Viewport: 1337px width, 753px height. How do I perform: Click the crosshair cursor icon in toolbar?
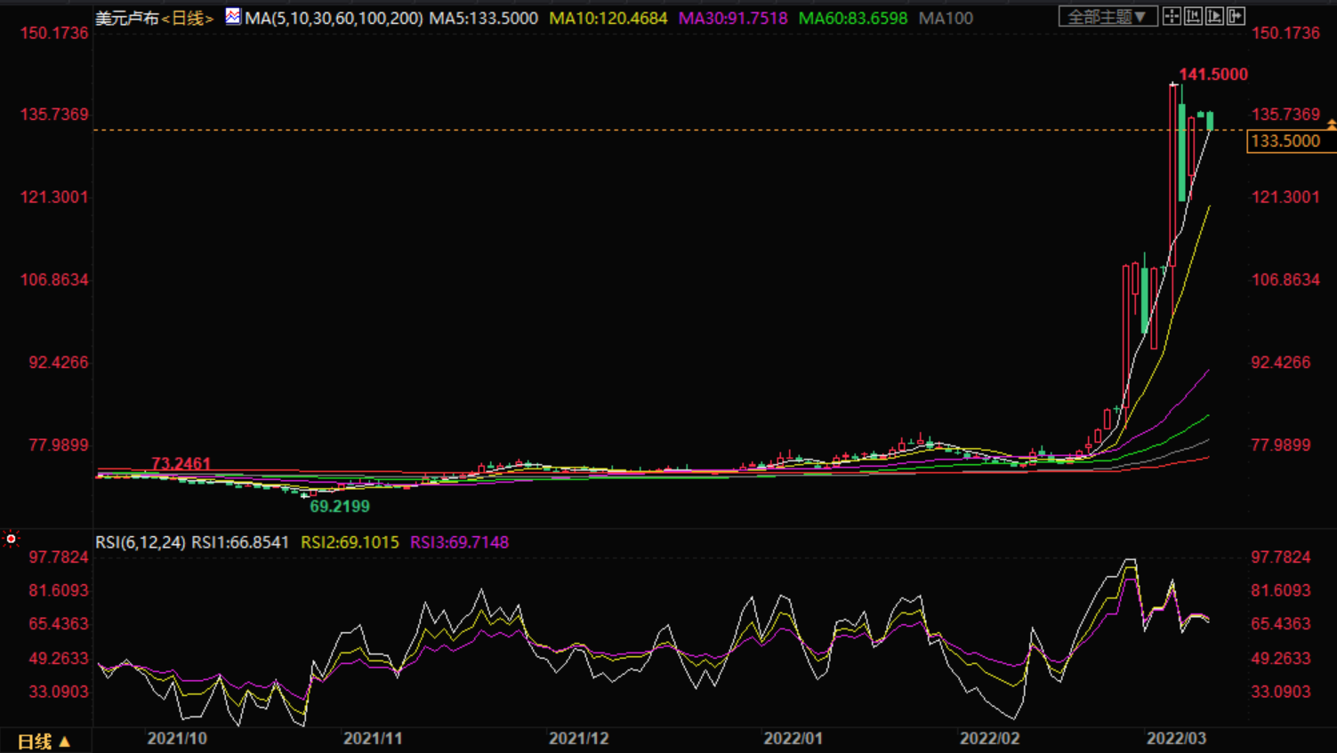(x=1172, y=17)
